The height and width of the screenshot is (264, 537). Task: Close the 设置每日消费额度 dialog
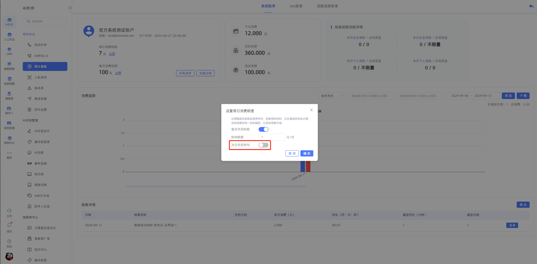311,110
